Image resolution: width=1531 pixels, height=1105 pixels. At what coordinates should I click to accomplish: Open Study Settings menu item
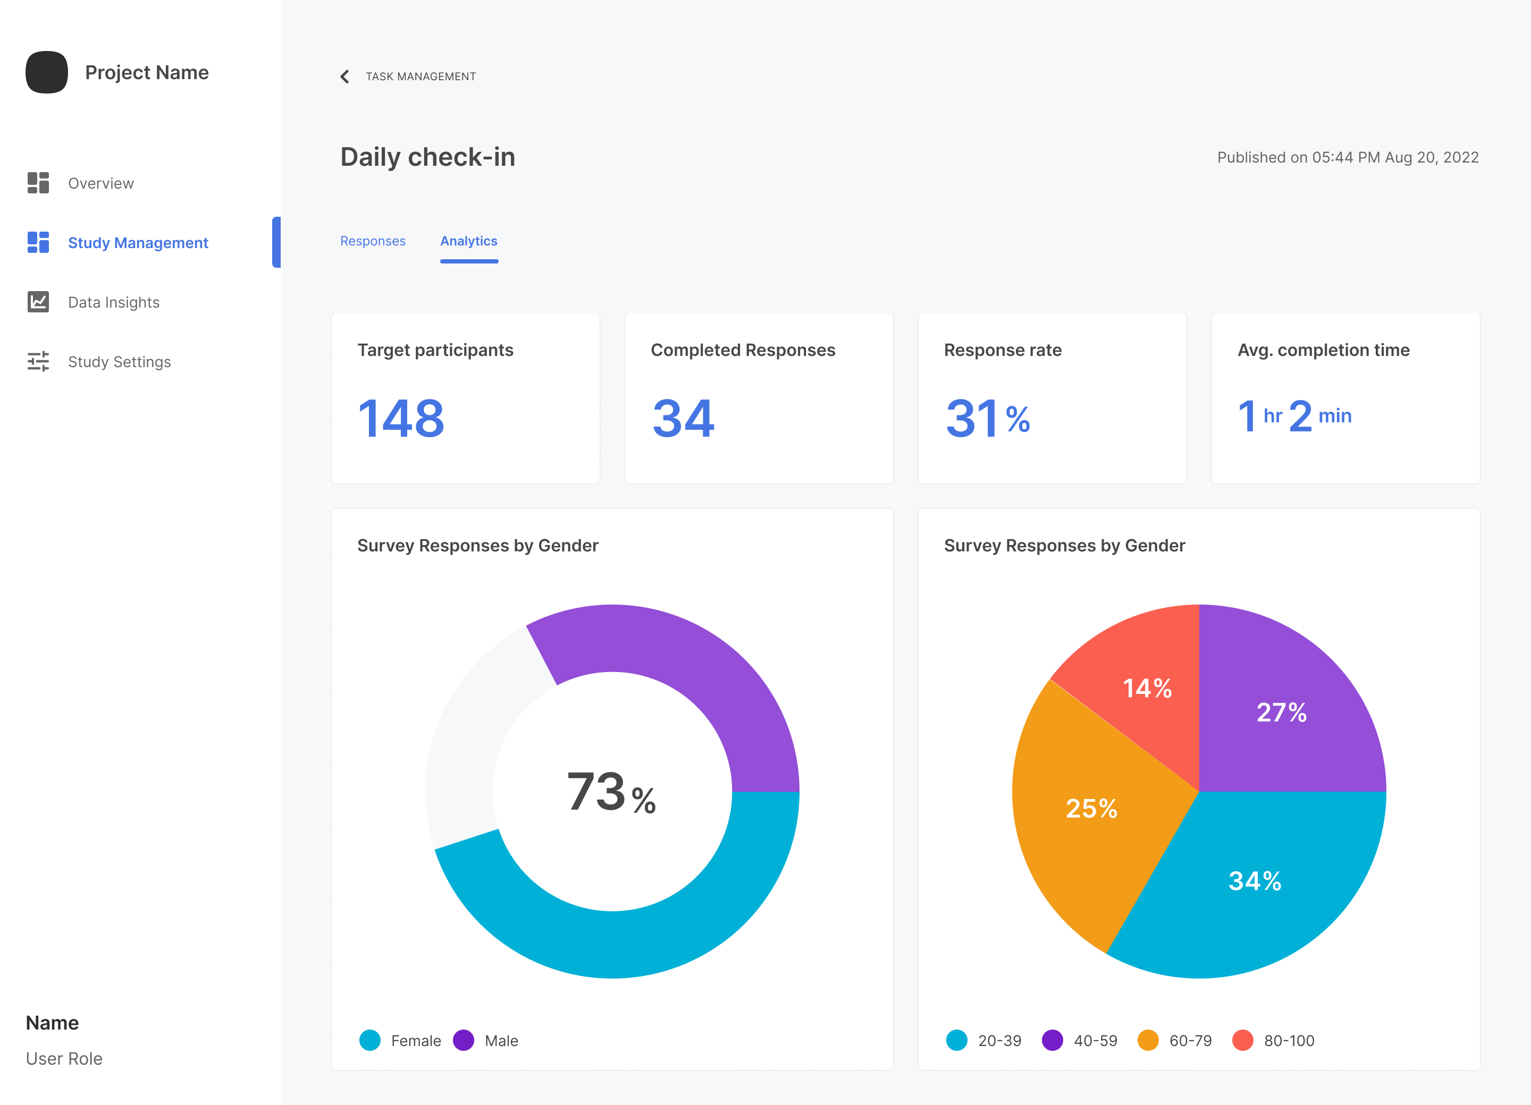[x=120, y=362]
